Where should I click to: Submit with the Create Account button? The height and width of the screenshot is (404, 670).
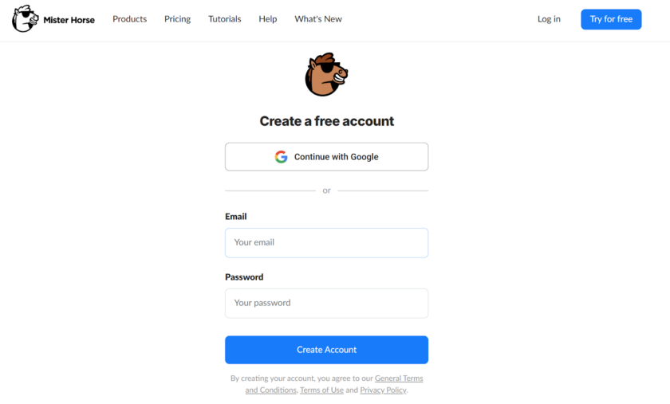coord(326,350)
